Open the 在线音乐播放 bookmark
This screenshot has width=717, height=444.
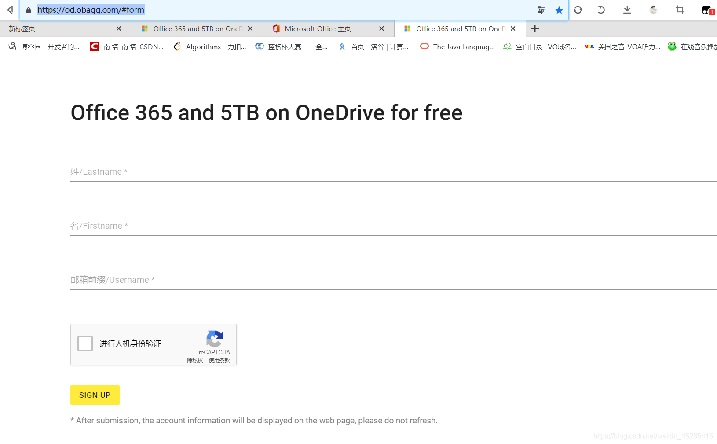click(x=692, y=47)
